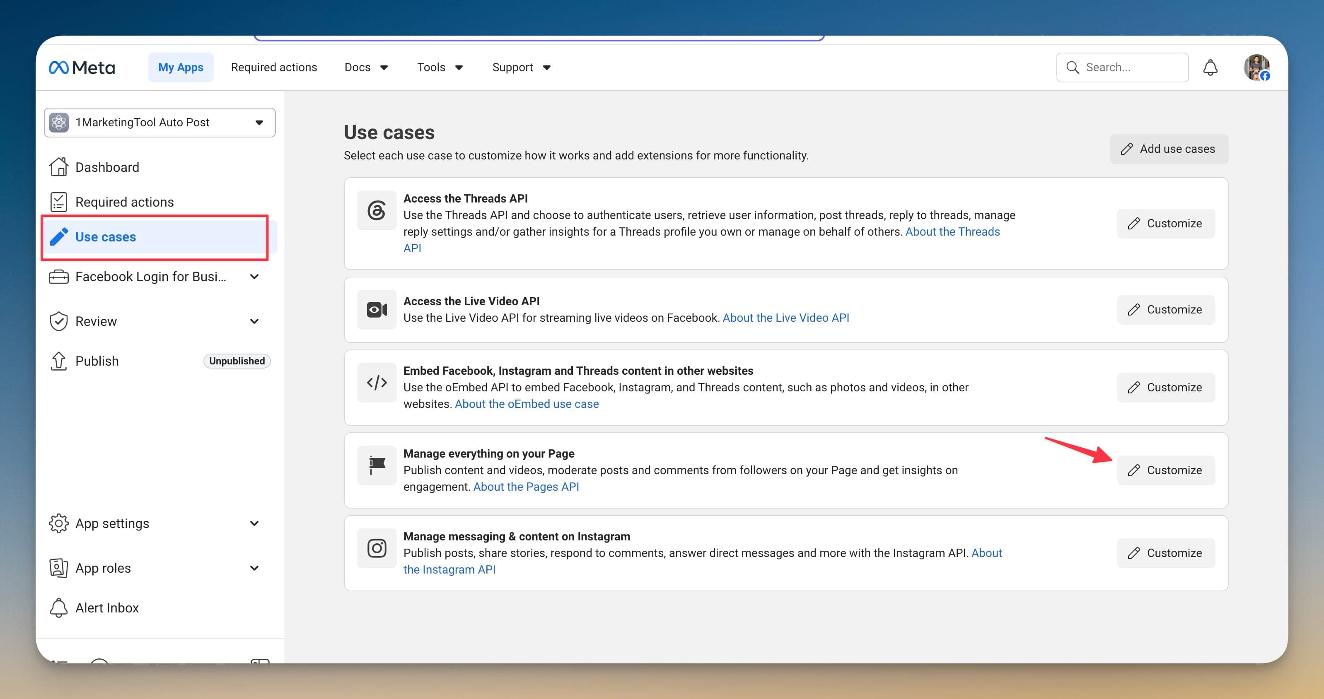Expand the App roles chevron
The width and height of the screenshot is (1324, 699).
pyautogui.click(x=254, y=568)
